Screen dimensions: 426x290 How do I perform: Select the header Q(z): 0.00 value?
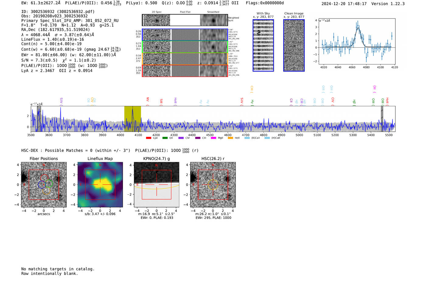tap(177, 3)
